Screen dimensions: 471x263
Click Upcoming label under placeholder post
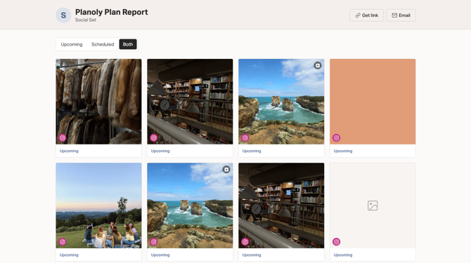point(343,255)
